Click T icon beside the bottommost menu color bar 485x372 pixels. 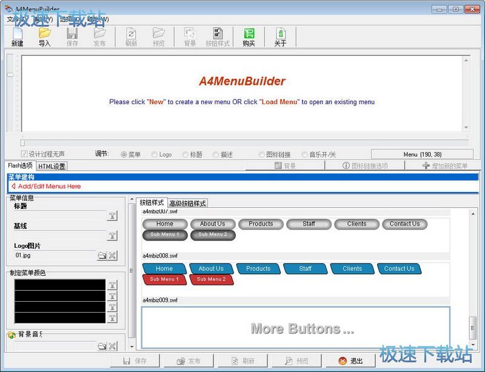click(x=112, y=317)
